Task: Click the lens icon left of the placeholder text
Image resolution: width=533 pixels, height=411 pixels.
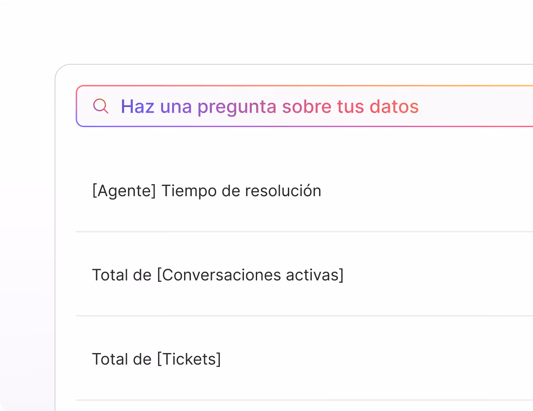Action: tap(101, 107)
